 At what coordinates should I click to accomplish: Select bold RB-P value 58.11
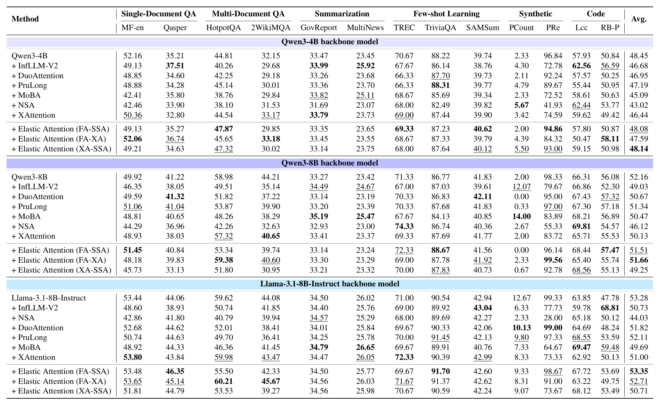tap(610, 139)
